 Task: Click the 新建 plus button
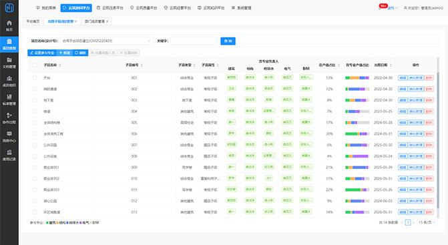(x=65, y=53)
